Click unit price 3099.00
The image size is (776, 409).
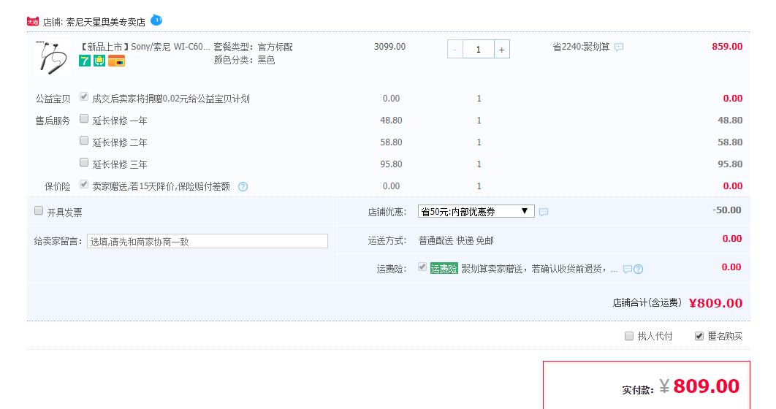pyautogui.click(x=389, y=47)
